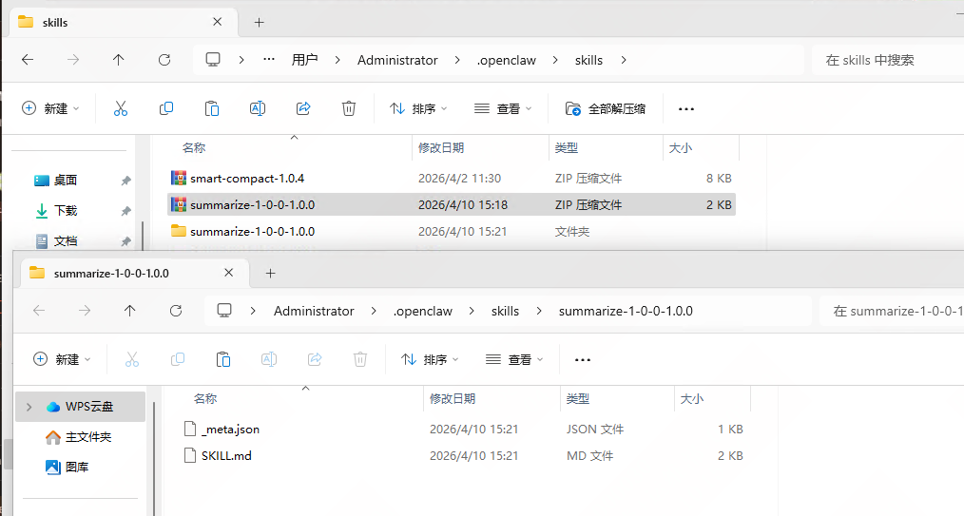The width and height of the screenshot is (964, 516).
Task: Open 文档 in navigation pane
Action: pos(66,240)
